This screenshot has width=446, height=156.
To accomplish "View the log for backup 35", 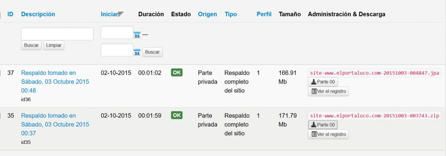I will pyautogui.click(x=328, y=134).
